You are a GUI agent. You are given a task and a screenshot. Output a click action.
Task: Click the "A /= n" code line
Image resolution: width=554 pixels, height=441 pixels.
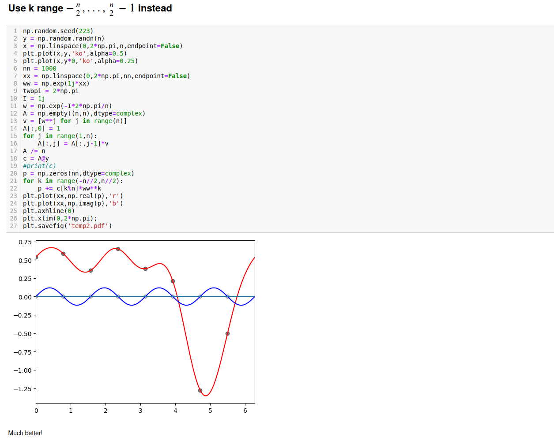coord(34,151)
